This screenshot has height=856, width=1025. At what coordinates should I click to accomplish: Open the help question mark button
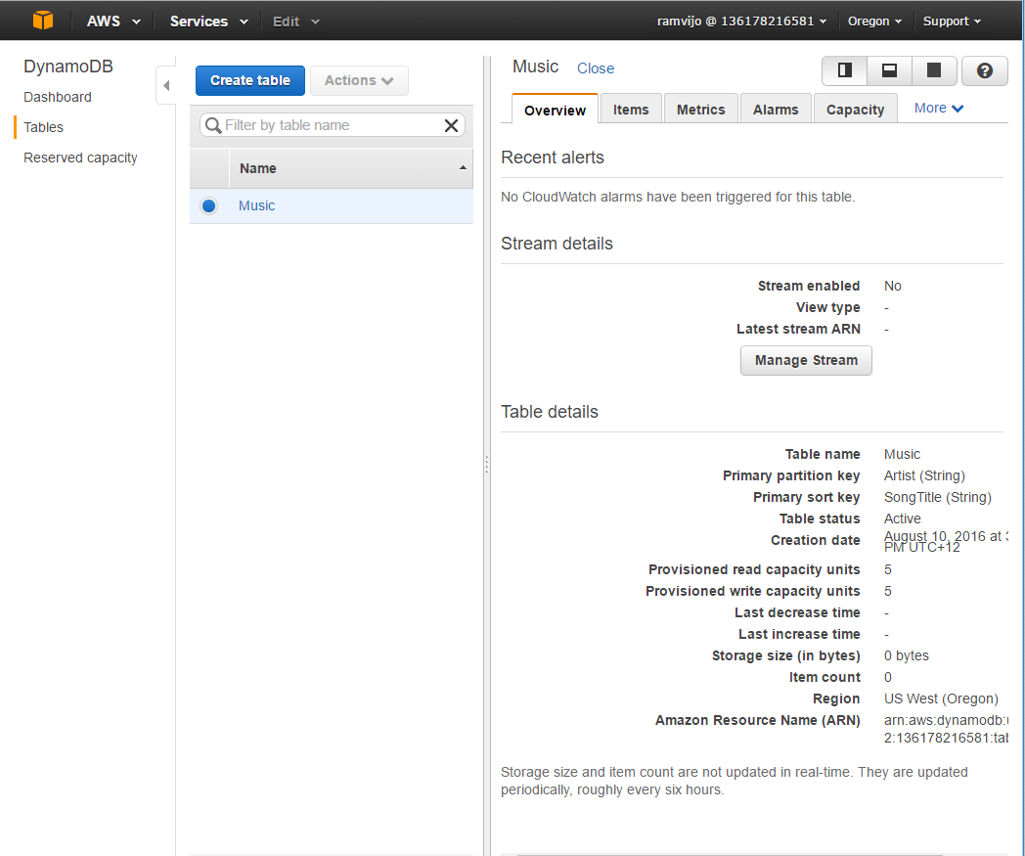coord(985,70)
